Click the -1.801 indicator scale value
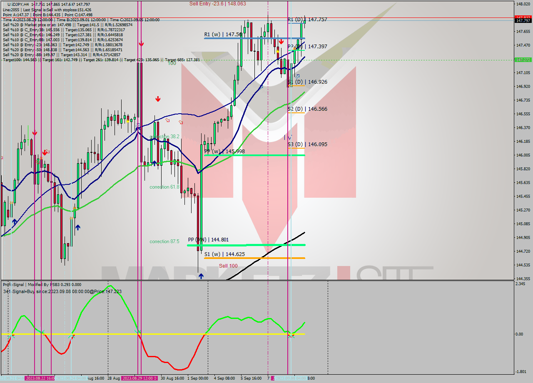 [x=521, y=372]
